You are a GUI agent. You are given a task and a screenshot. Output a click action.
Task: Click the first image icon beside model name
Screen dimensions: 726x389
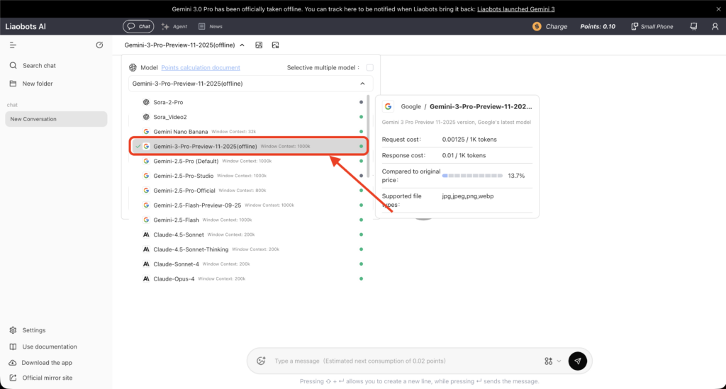click(259, 45)
